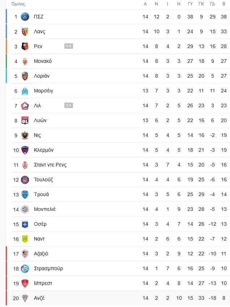Click the Nantes yellow crest
The image size is (230, 307).
[x=25, y=239]
